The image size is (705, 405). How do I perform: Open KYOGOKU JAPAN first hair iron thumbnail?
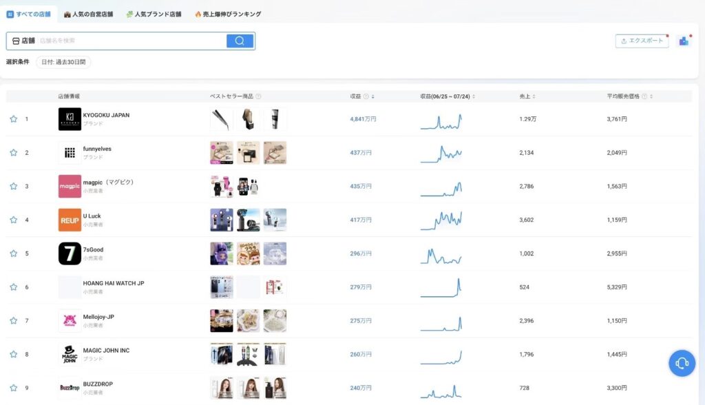click(x=222, y=119)
